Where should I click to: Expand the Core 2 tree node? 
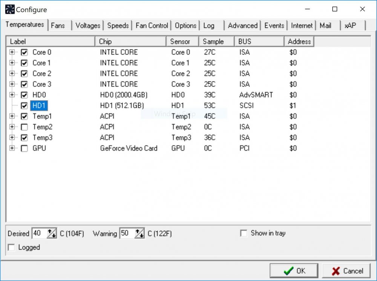tap(12, 73)
